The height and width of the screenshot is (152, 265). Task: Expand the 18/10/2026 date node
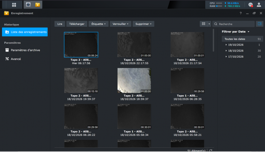pyautogui.click(x=226, y=51)
